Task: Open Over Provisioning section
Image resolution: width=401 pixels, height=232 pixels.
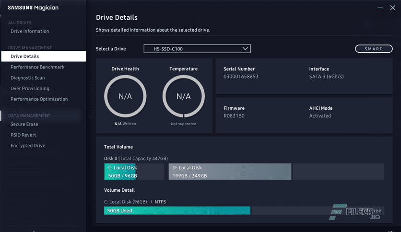Action: coord(30,88)
